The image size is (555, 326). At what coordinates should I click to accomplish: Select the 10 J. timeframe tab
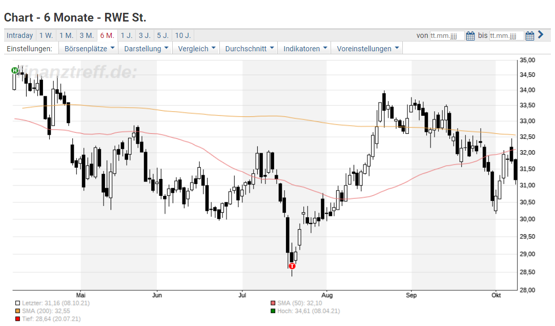183,35
